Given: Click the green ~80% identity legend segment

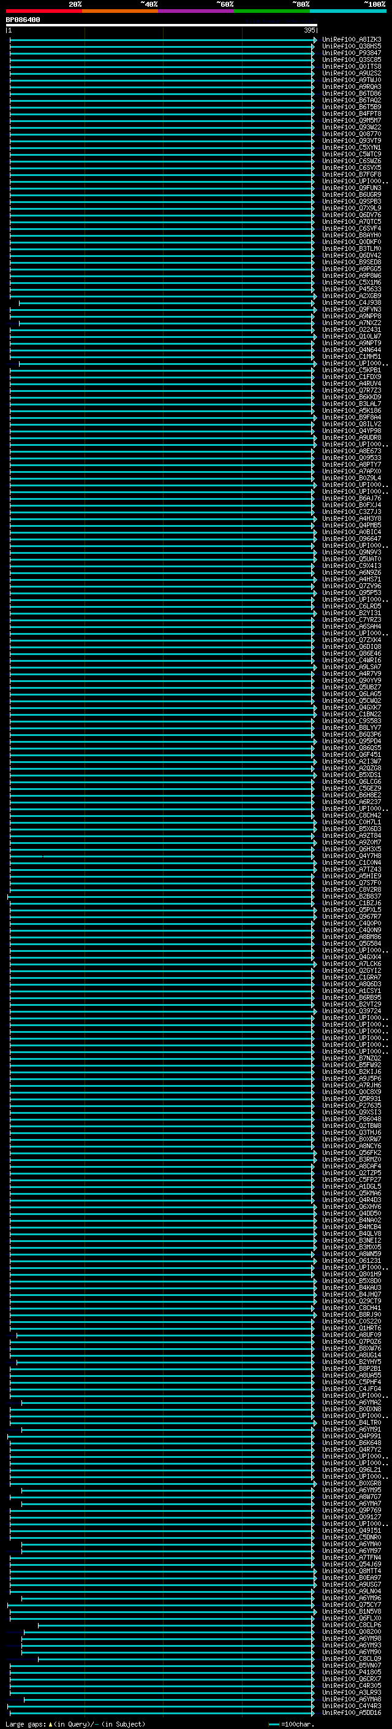Looking at the screenshot, I should [272, 11].
